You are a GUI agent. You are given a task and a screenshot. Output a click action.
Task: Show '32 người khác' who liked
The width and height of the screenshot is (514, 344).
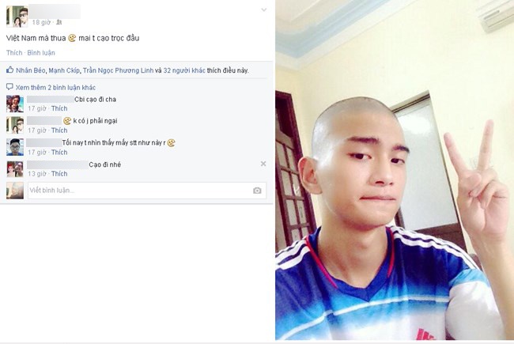click(184, 70)
